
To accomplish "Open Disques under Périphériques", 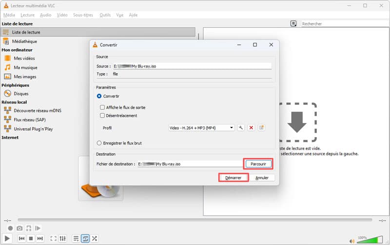I will coord(21,94).
